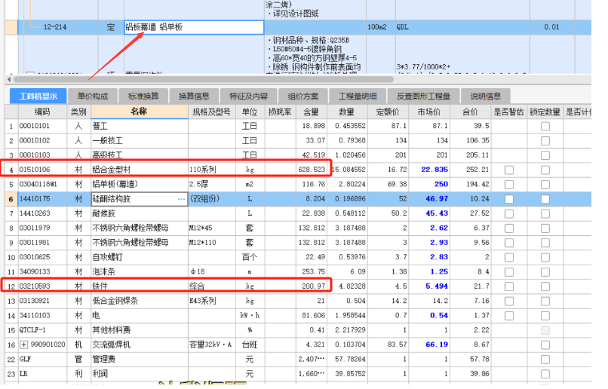This screenshot has height=389, width=608.
Task: Click the horizontal scrollbar thumb
Action: point(204,79)
